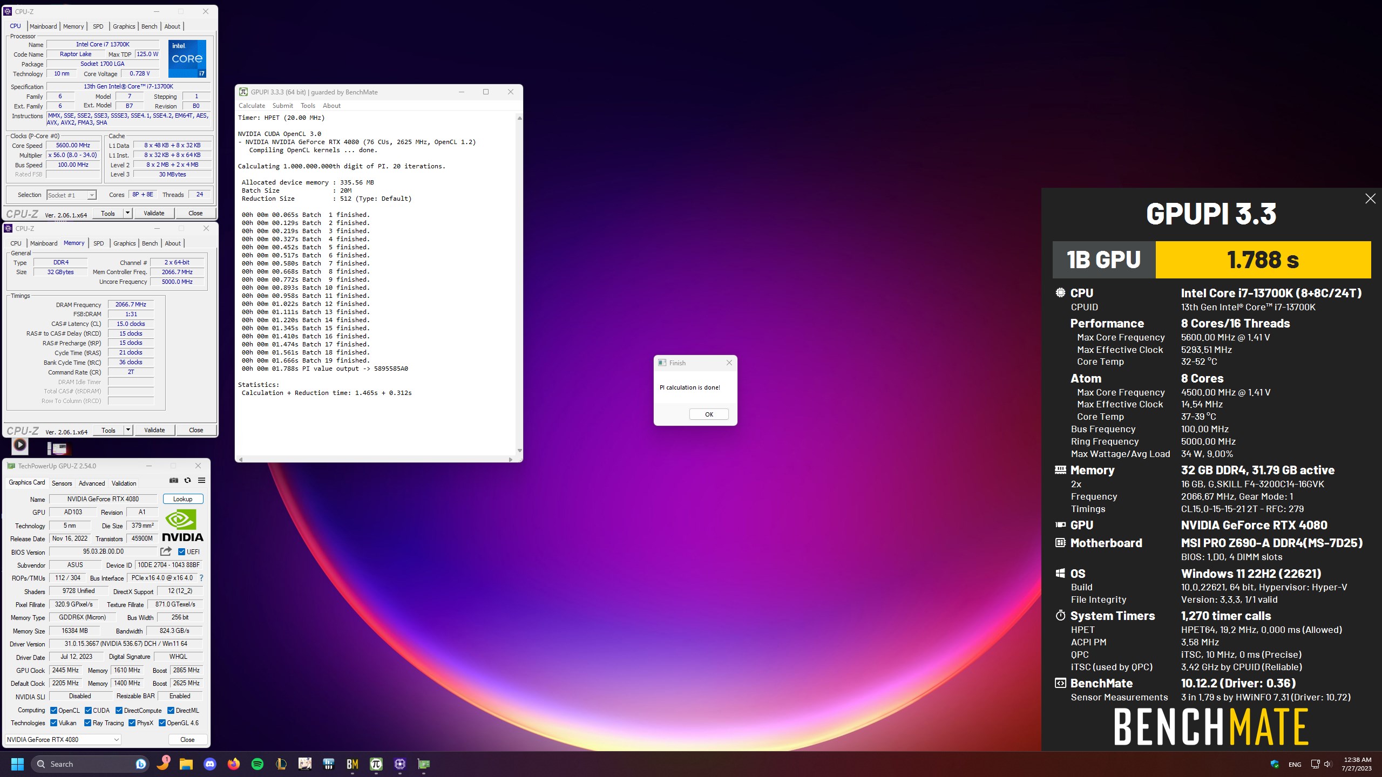Open the About menu in GPUPI
Screen dimensions: 1382x777
[331, 106]
